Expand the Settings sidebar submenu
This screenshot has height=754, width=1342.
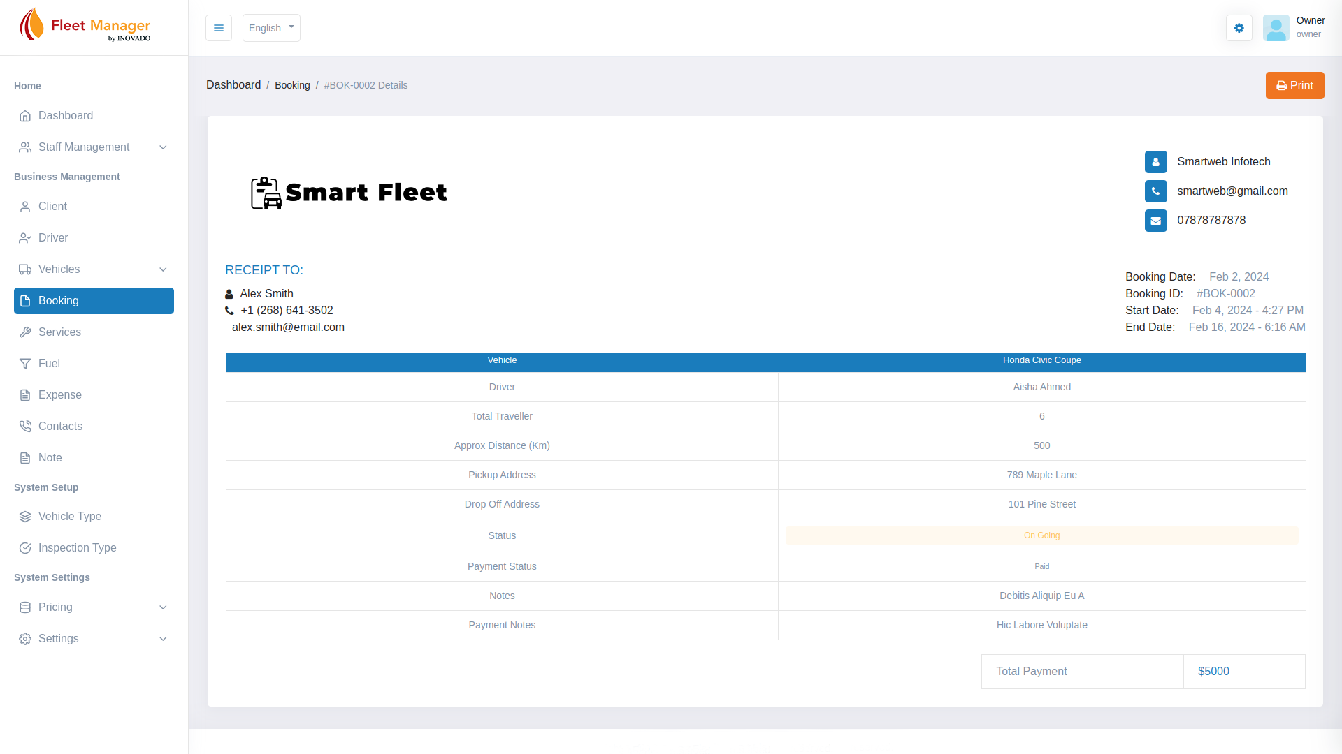[x=94, y=639]
